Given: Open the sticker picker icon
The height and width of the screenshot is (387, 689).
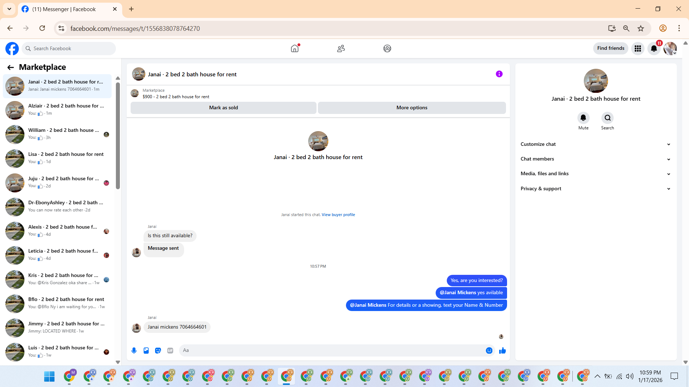Looking at the screenshot, I should pyautogui.click(x=158, y=350).
